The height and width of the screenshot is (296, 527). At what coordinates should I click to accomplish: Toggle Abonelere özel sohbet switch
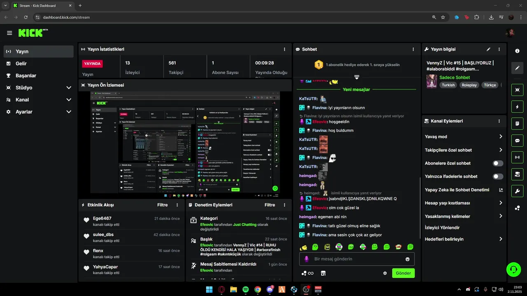[x=498, y=163]
